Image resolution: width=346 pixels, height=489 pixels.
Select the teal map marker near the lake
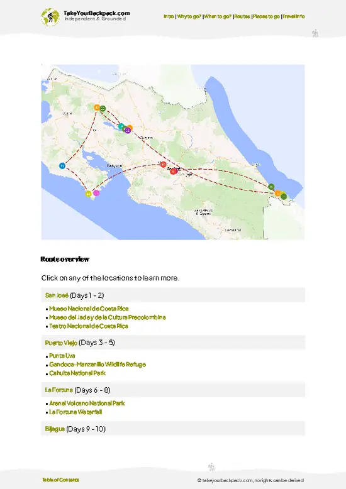(x=121, y=126)
